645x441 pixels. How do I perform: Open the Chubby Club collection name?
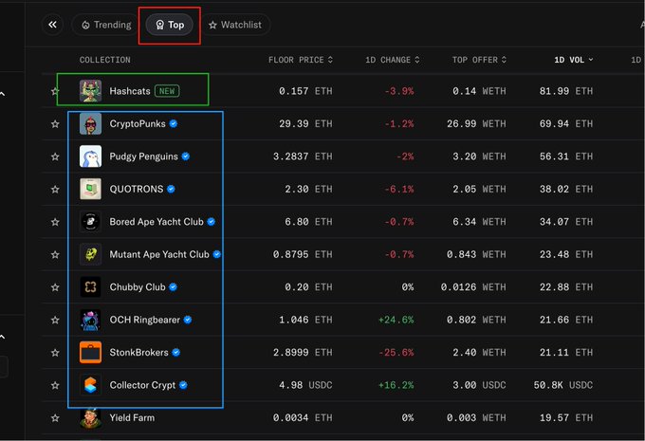pyautogui.click(x=138, y=287)
